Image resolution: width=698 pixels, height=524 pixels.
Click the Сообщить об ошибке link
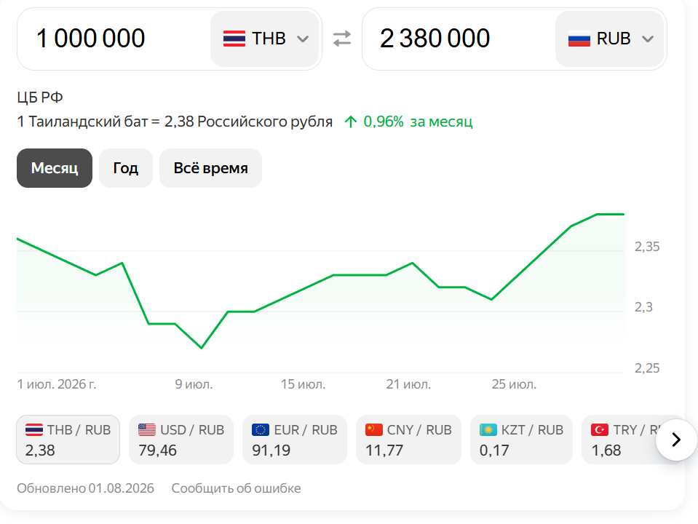(236, 488)
